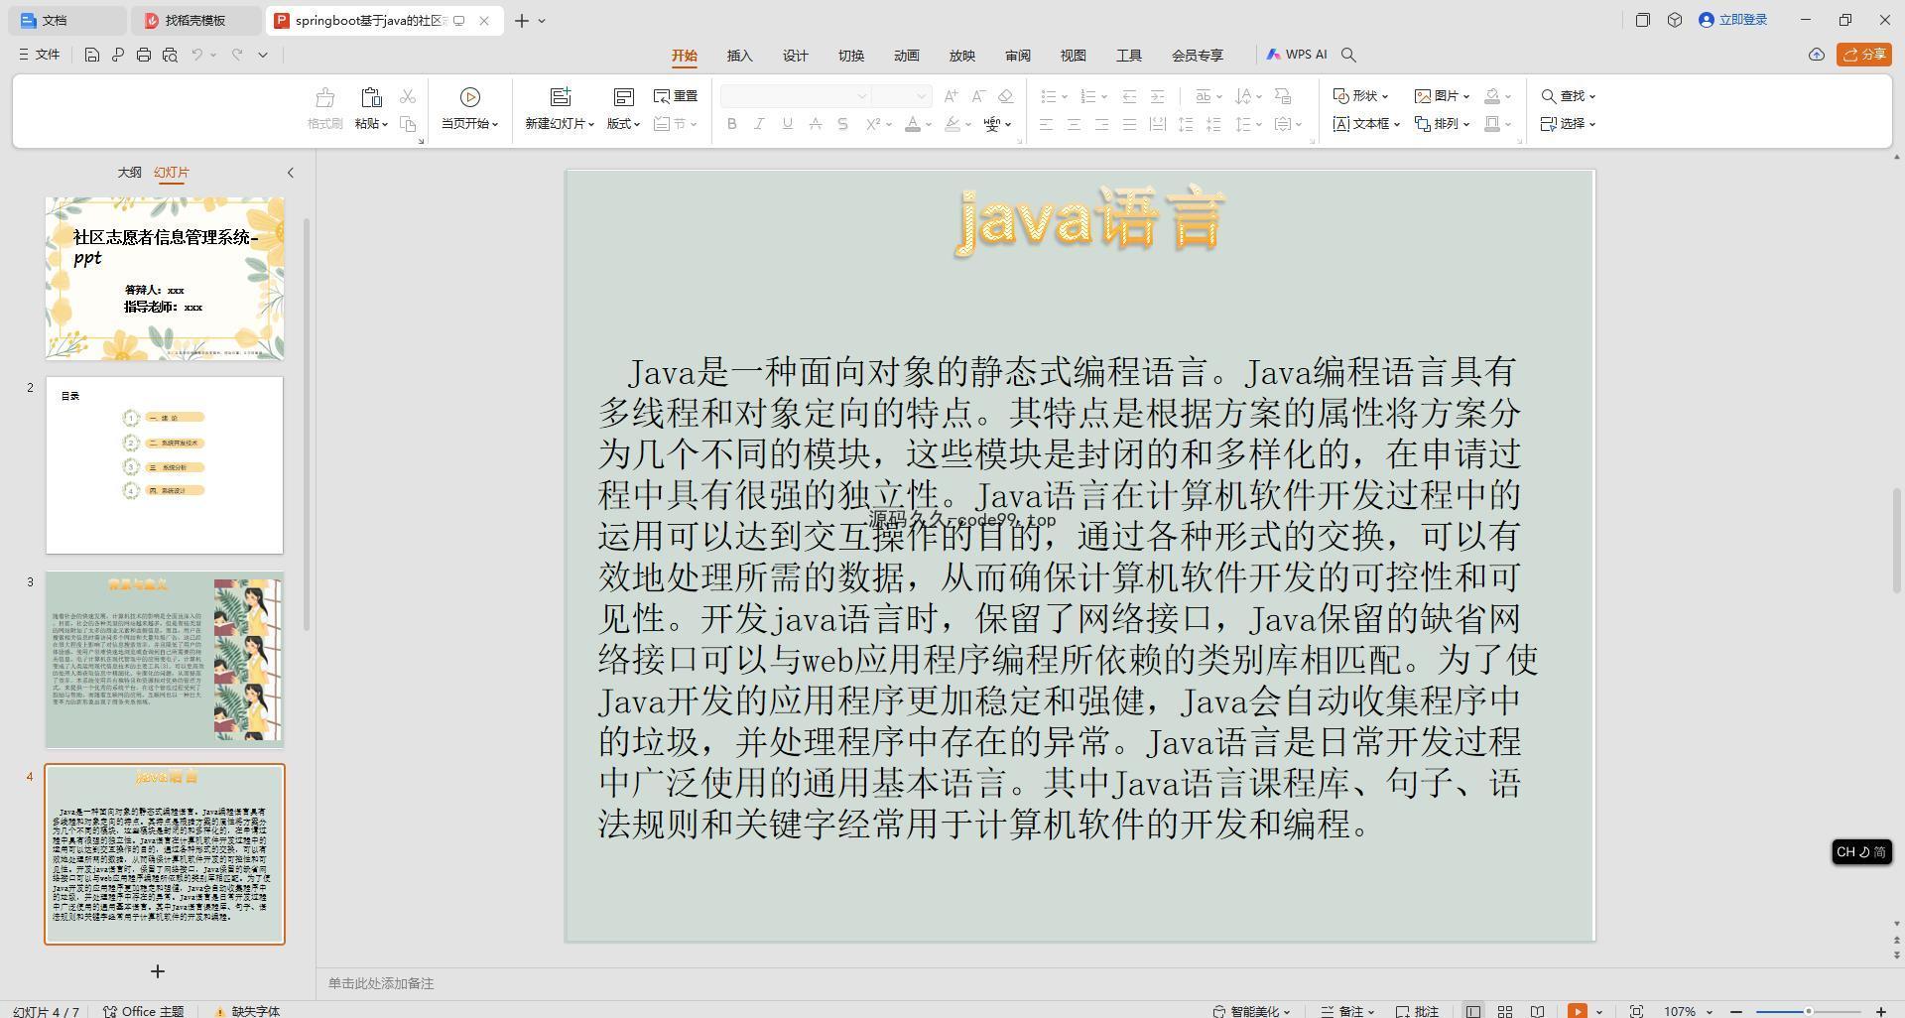Screen dimensions: 1905x1018
Task: Click the clear formatting eraser icon
Action: 1005,96
